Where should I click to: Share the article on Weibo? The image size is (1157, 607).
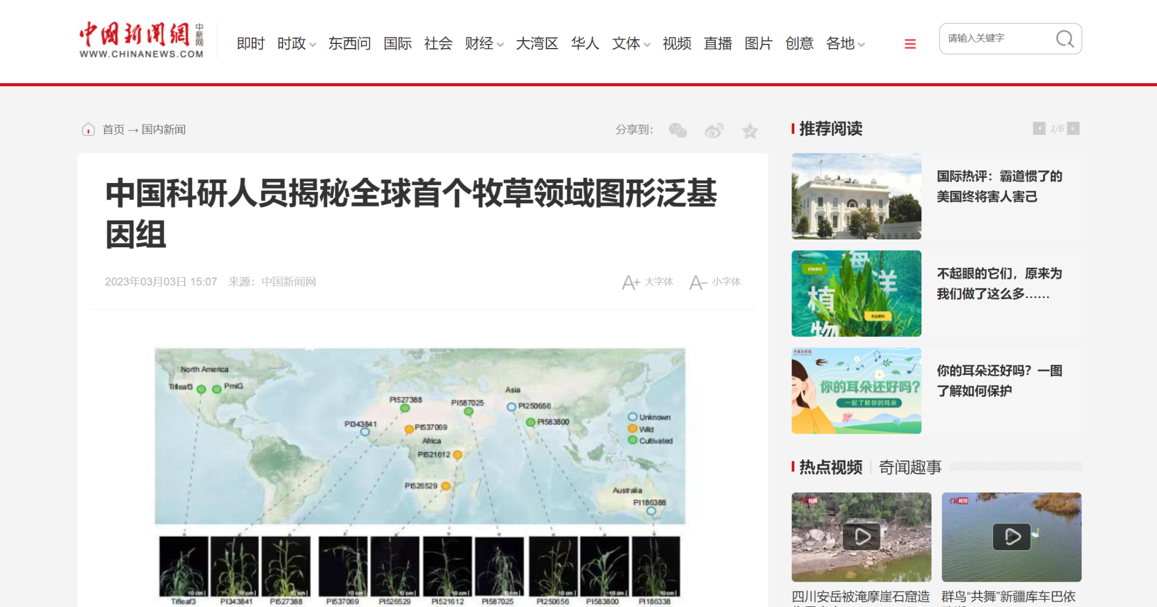pyautogui.click(x=714, y=131)
